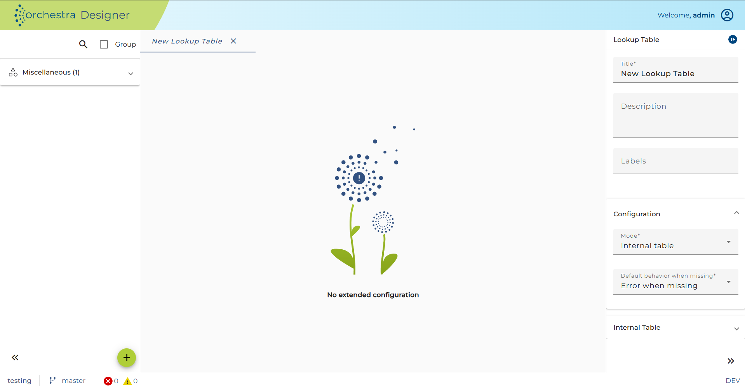Click the orchestra Designer logo
Screen dimensions: 745x386
pos(72,15)
